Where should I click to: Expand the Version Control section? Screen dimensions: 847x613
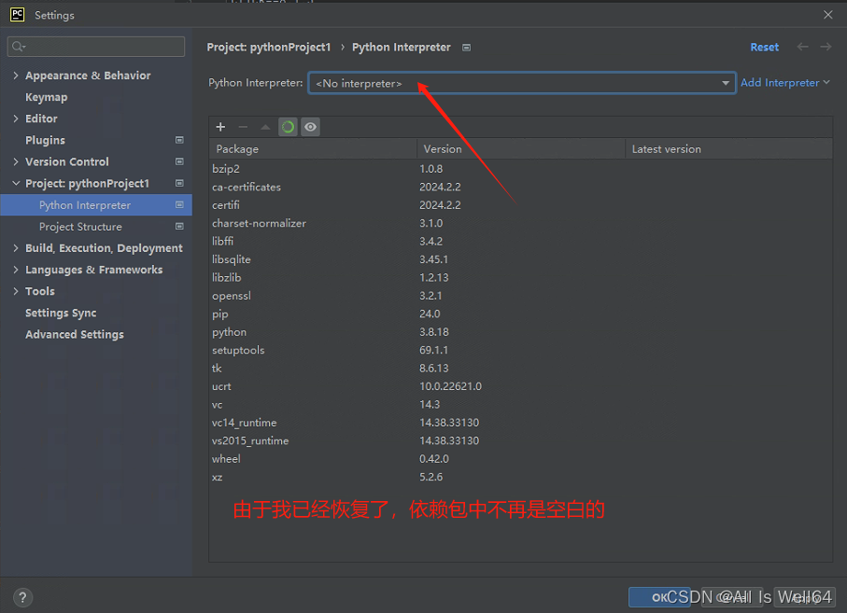pos(16,162)
